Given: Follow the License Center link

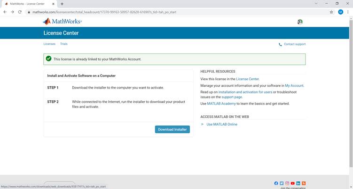Looking at the screenshot, I should 247,79.
